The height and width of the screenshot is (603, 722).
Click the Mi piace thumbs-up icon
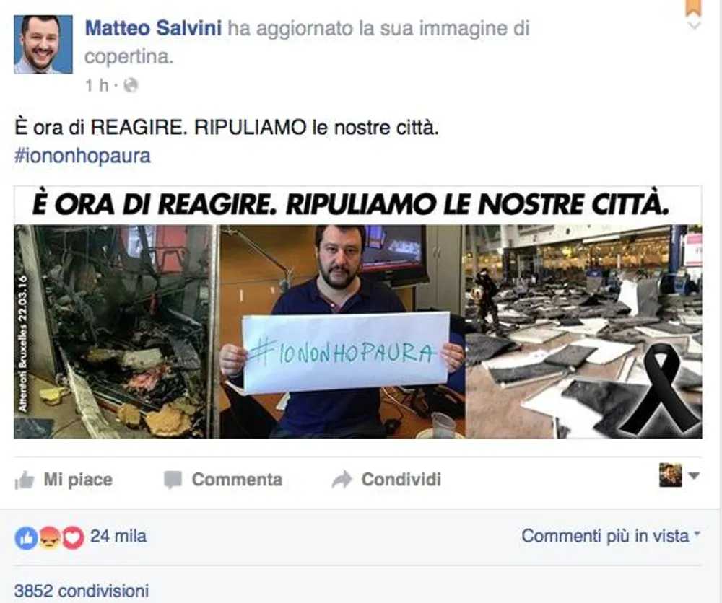click(25, 480)
